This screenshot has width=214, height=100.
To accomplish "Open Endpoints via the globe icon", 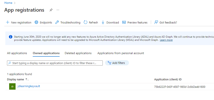I will click(36, 22).
